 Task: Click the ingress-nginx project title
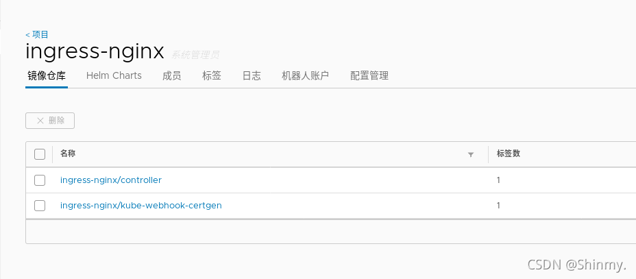coord(95,52)
